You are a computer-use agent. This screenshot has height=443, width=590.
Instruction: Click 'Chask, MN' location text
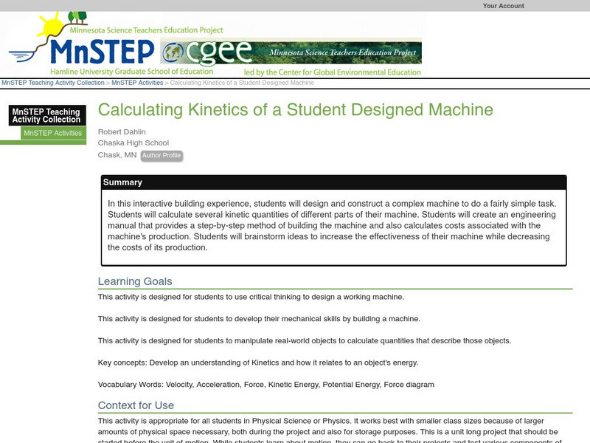[x=117, y=155]
